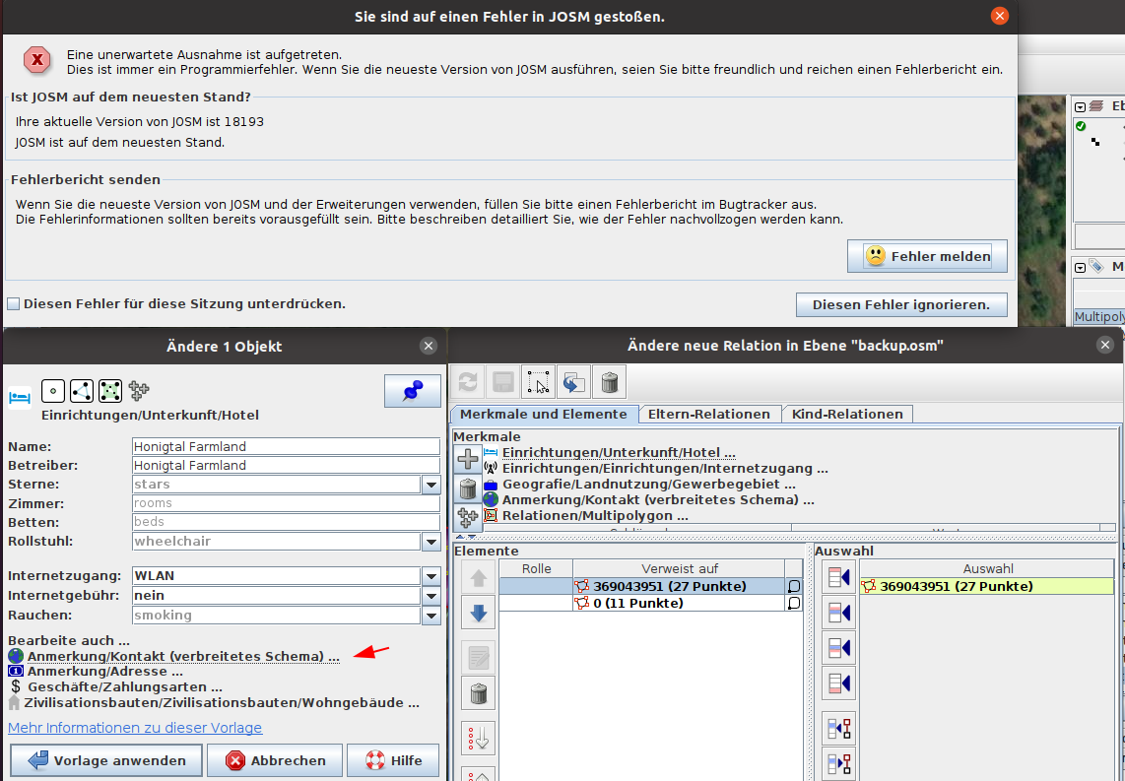The image size is (1125, 781).
Task: Tick 'Diesen Fehler für diese Sitzung unterdrücken'
Action: tap(13, 304)
